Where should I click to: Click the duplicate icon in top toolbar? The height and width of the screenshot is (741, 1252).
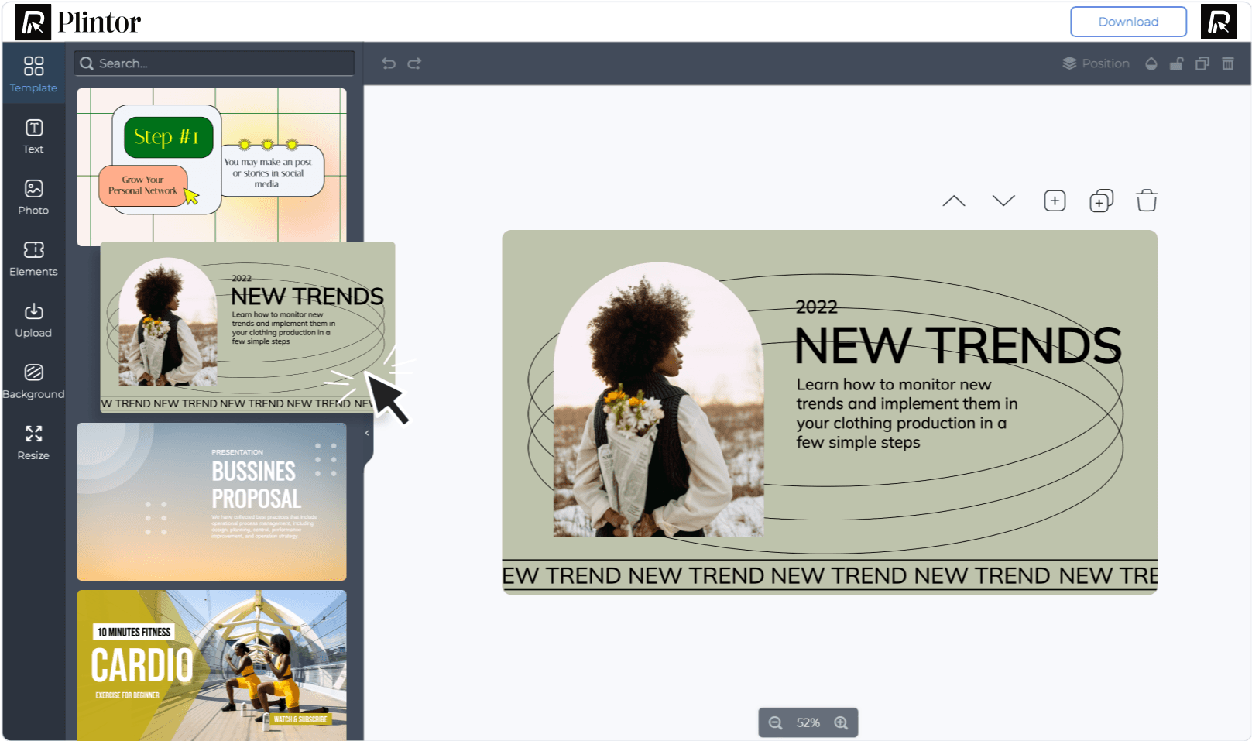pos(1202,63)
